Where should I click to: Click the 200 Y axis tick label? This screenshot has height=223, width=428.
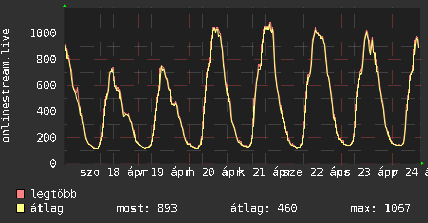click(x=46, y=137)
